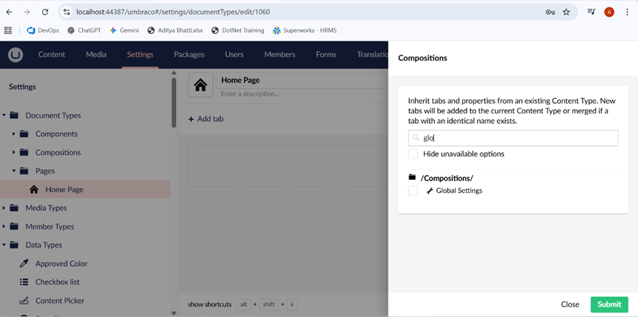
Task: Click the Home Page house icon button
Action: click(x=201, y=85)
